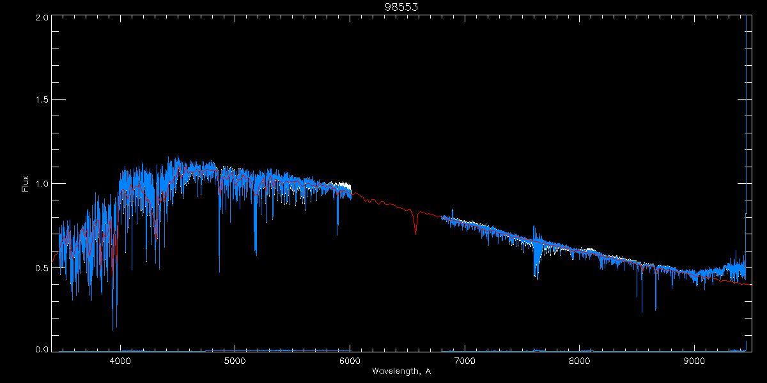Click the 8000 wavelength tick label
Screen dimensions: 767x383
pos(580,361)
